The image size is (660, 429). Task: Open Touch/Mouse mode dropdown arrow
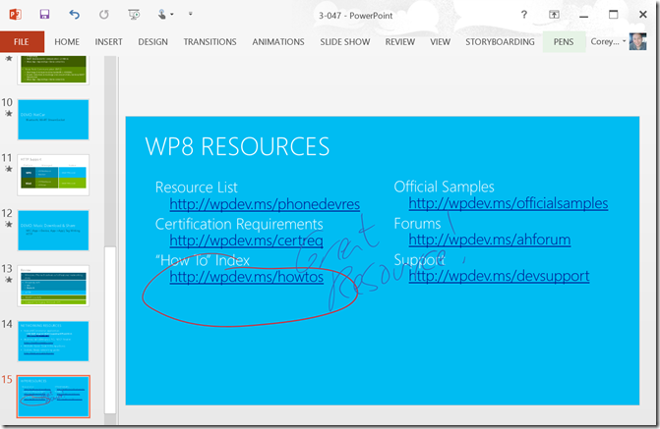tap(172, 15)
